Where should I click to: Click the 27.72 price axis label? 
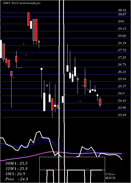(x=122, y=50)
